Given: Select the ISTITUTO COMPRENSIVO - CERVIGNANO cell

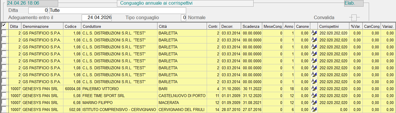Looking at the screenshot, I should [x=119, y=110].
